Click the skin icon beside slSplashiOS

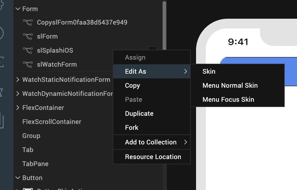click(x=28, y=51)
